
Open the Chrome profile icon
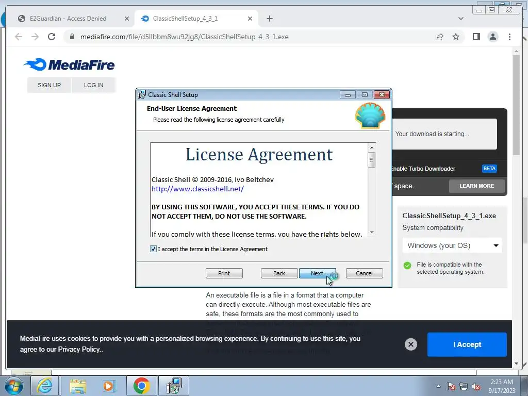pyautogui.click(x=493, y=37)
